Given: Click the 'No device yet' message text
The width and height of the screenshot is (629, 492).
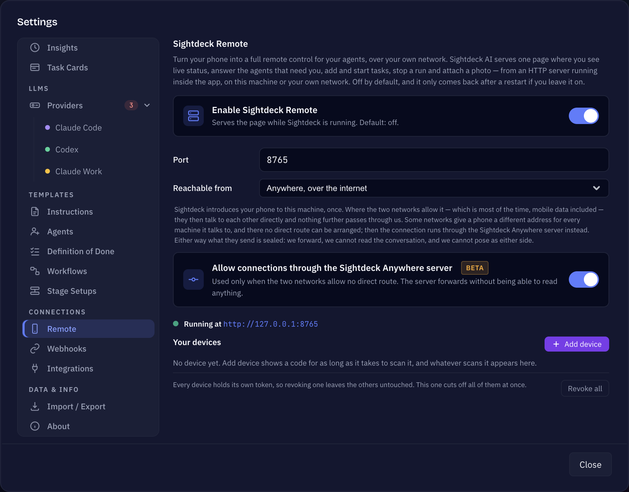Looking at the screenshot, I should click(x=355, y=363).
